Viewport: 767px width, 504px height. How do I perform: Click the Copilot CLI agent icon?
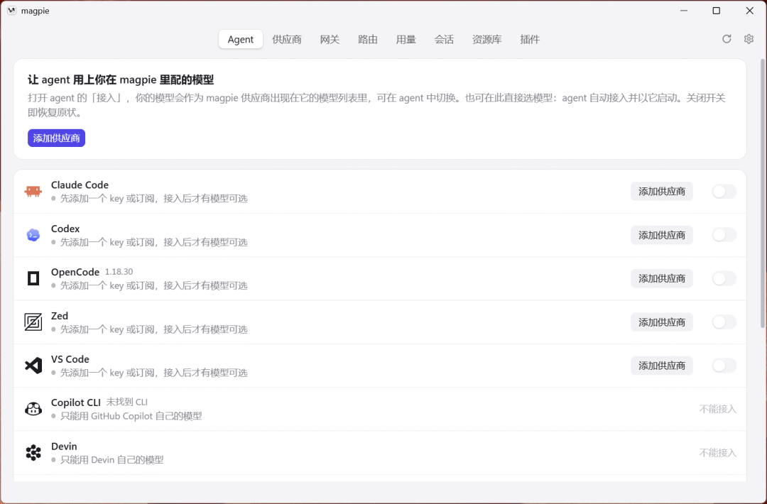(33, 409)
